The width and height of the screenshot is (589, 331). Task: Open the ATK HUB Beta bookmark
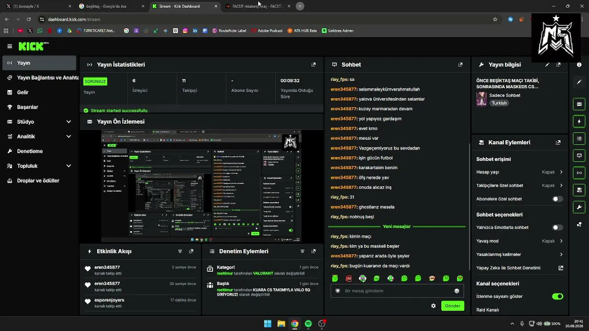pyautogui.click(x=302, y=31)
